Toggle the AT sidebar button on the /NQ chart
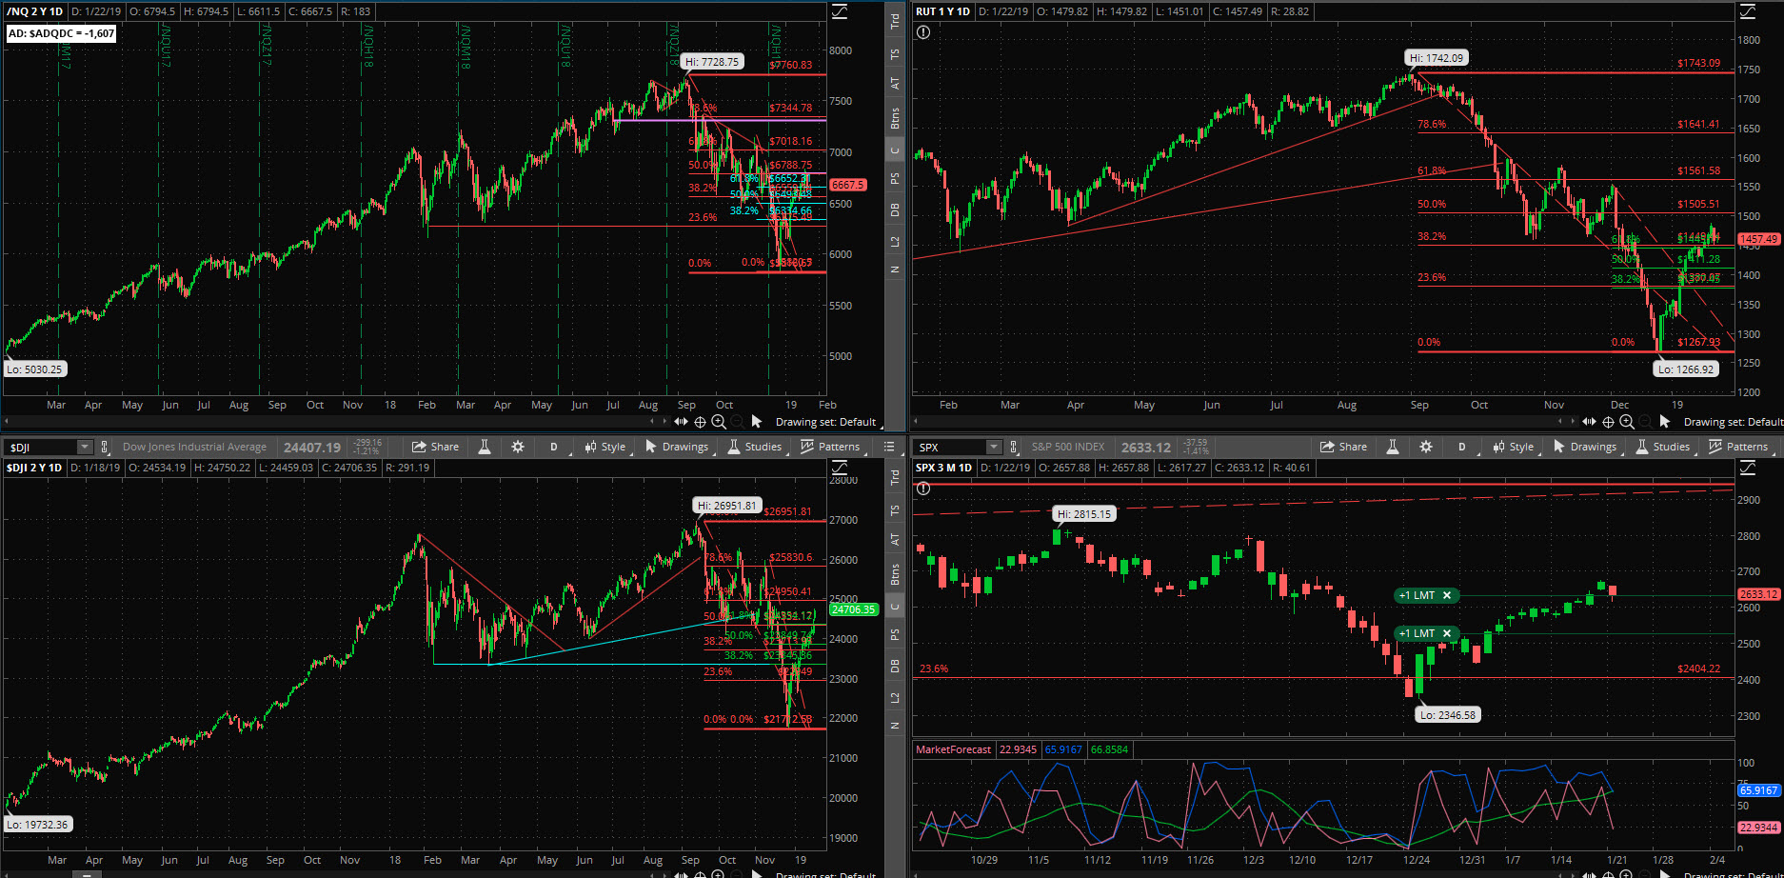1784x878 pixels. [895, 84]
